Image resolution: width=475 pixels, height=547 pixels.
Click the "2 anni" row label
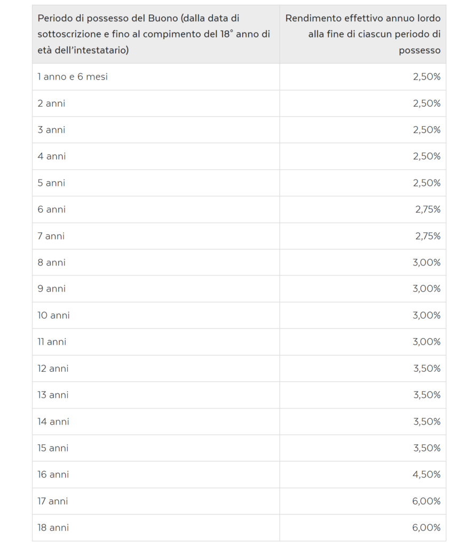(51, 104)
